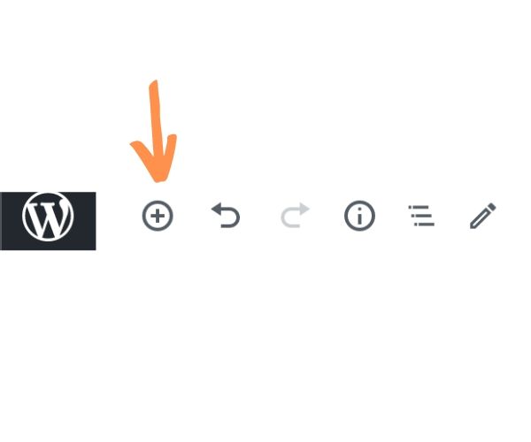Toggle the block inserter panel open
Viewport: 531px width, 442px height.
pos(158,216)
